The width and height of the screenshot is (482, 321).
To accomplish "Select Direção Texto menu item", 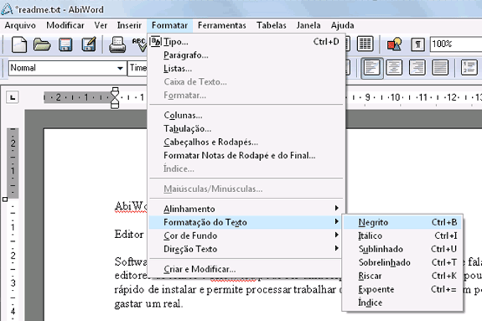I will click(x=246, y=249).
